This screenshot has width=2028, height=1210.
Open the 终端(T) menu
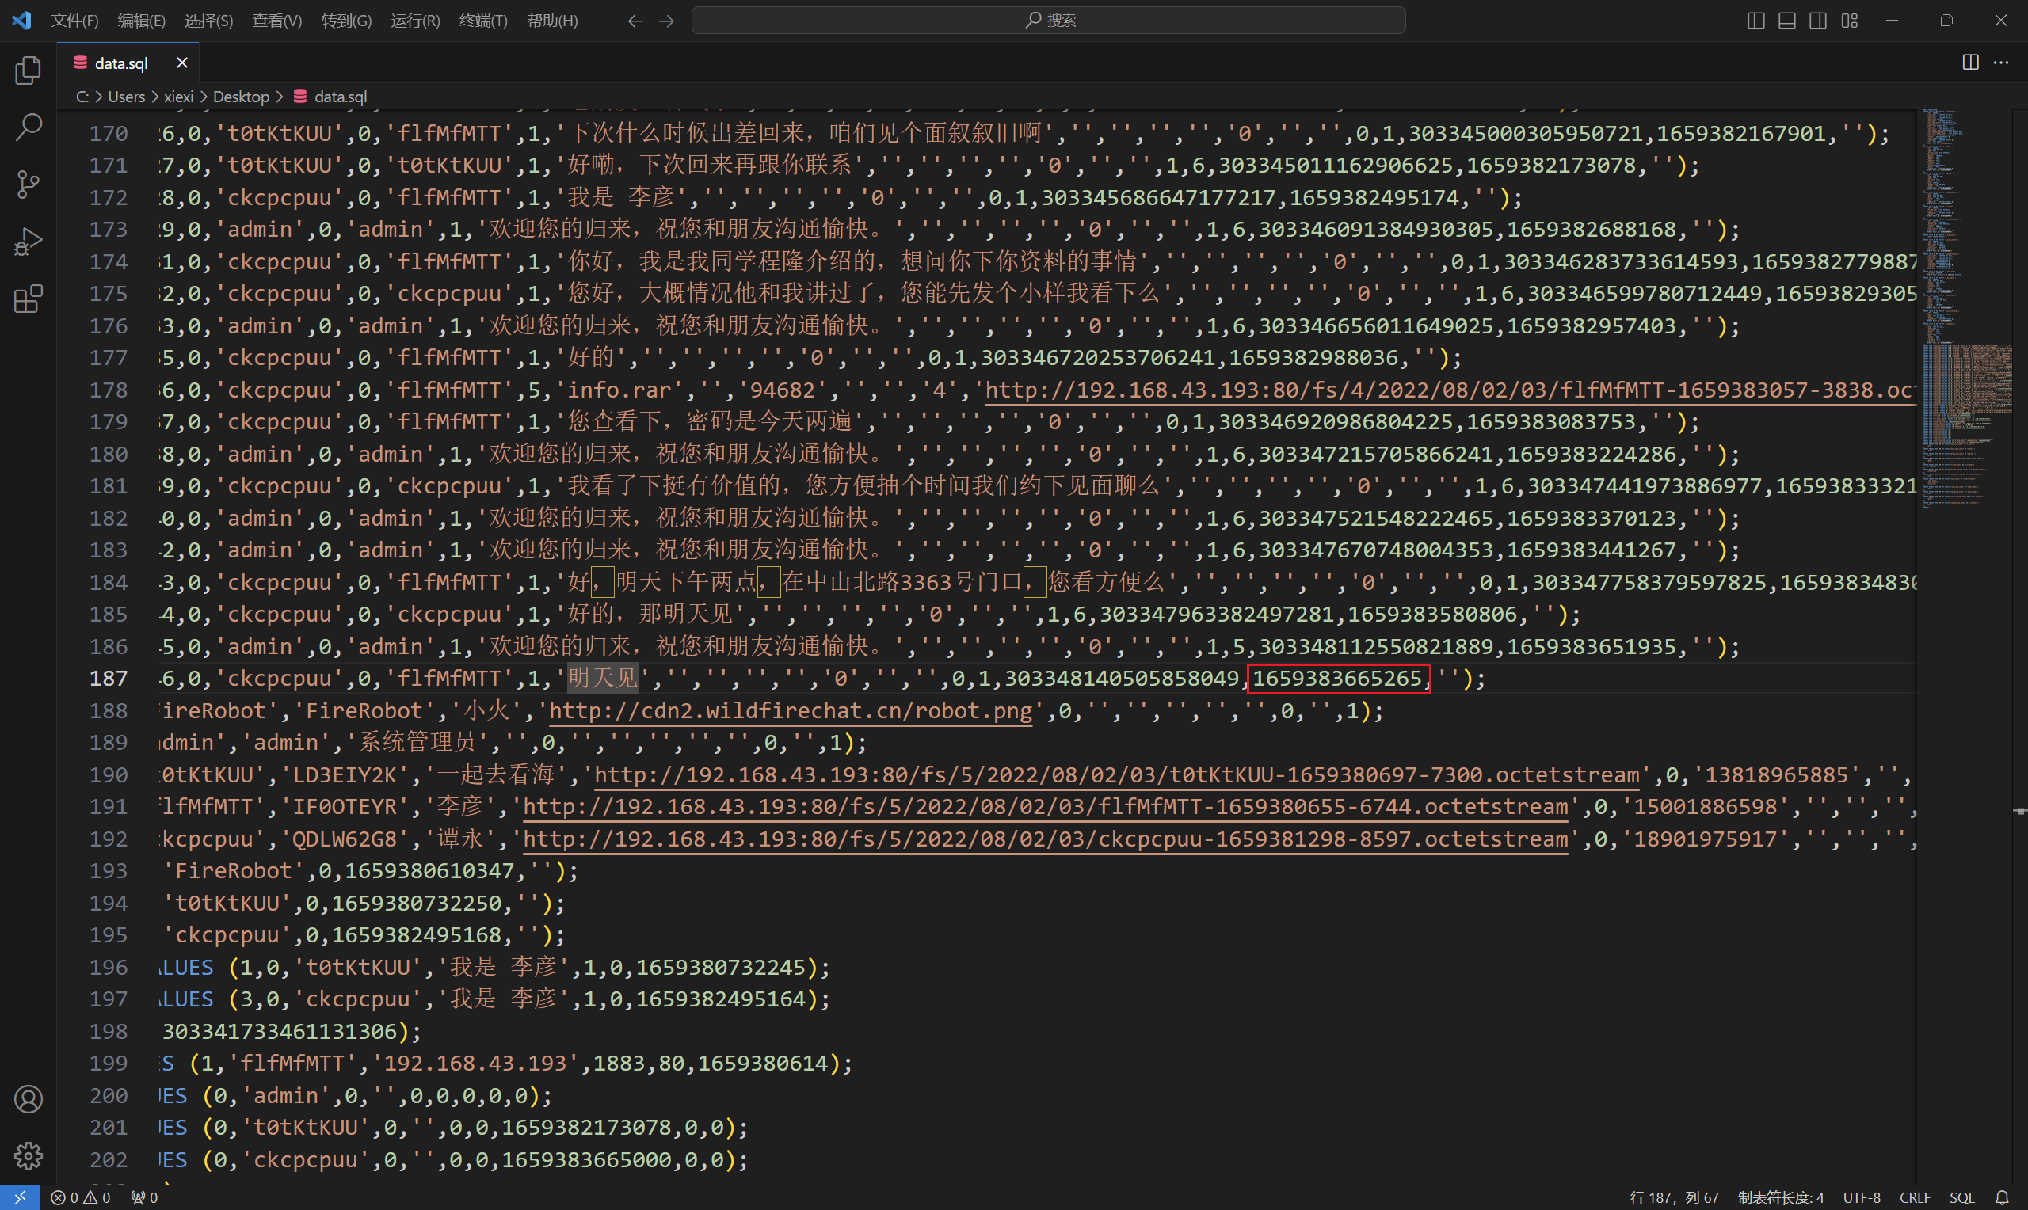[x=483, y=21]
